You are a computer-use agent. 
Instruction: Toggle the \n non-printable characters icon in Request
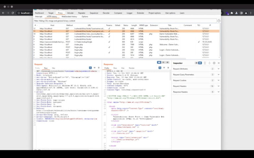(x=95, y=68)
